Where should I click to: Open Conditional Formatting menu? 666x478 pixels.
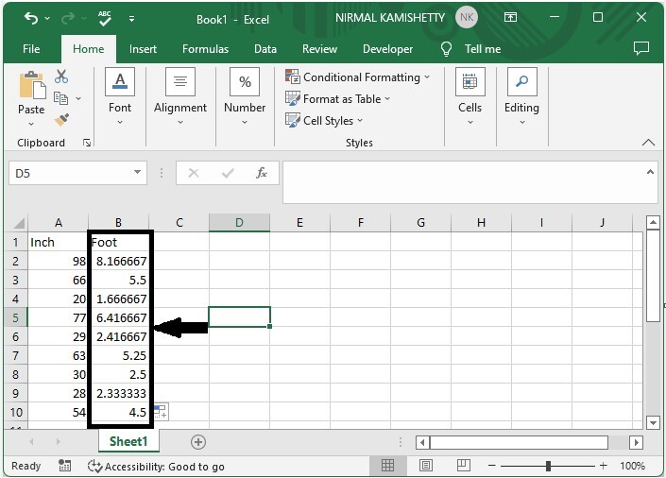[358, 77]
